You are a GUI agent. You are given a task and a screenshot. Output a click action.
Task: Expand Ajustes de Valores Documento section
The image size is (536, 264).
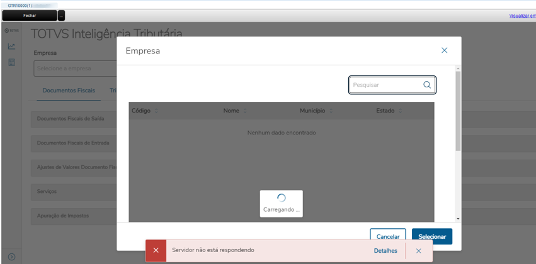coord(74,167)
